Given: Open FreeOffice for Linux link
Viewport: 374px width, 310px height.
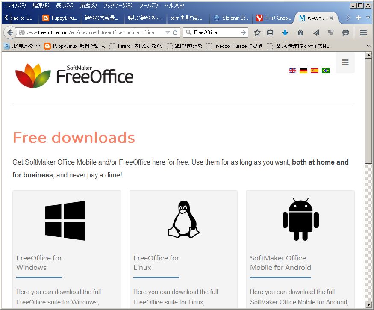Looking at the screenshot, I should tap(156, 263).
